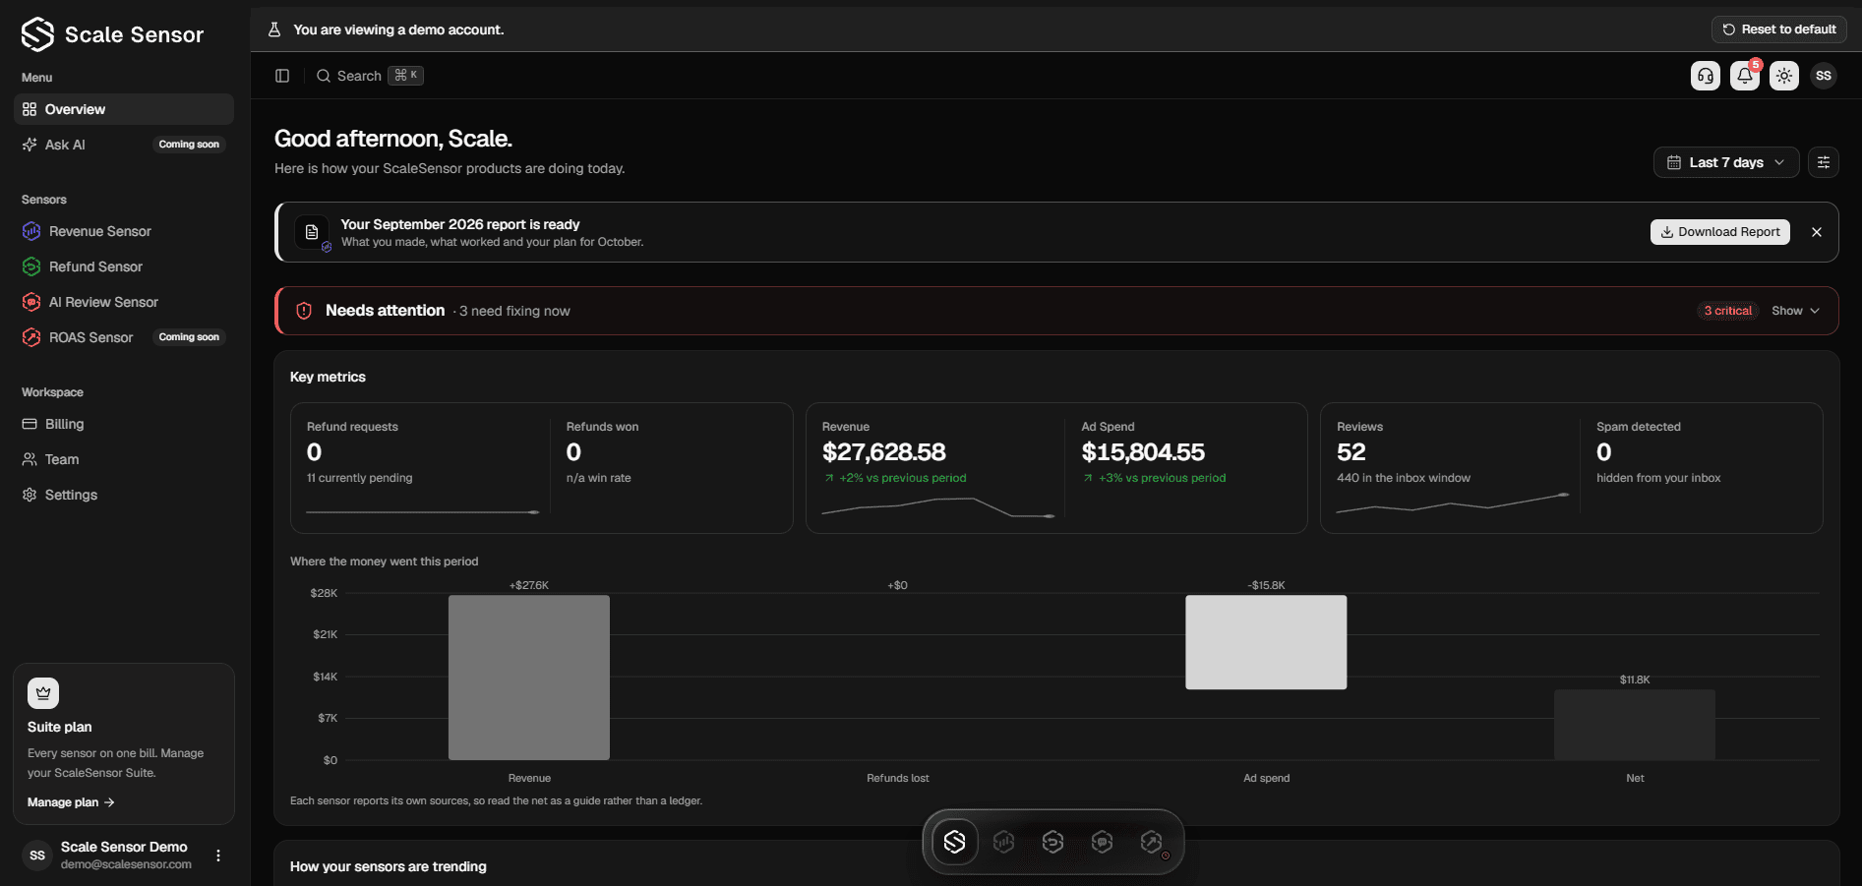Select Revenue Sensor chart icon in bottom dock
Image resolution: width=1862 pixels, height=886 pixels.
pos(1004,842)
